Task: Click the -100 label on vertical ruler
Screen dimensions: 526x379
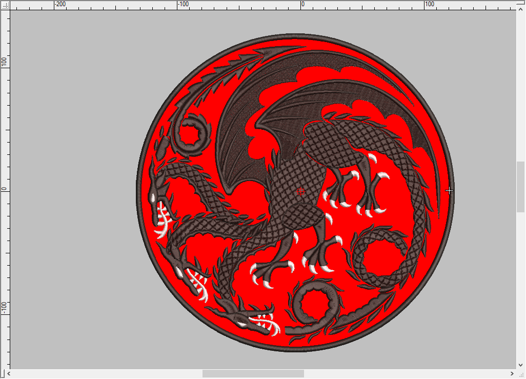Action: [4, 308]
